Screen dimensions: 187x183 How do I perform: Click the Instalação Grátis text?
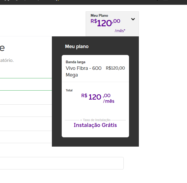(95, 125)
